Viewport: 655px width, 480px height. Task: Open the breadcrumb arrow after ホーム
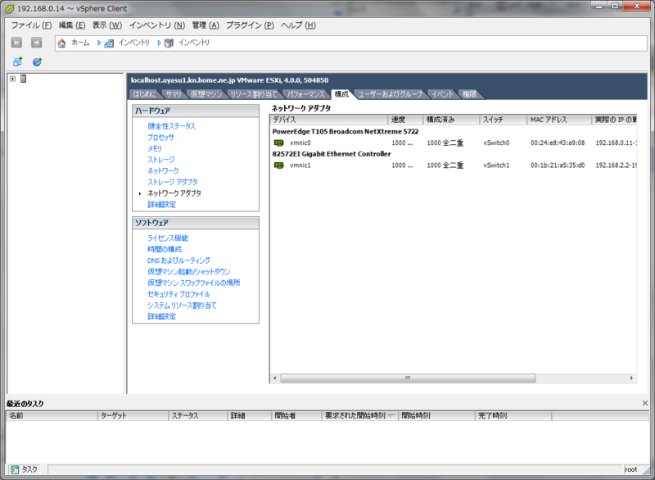(98, 43)
